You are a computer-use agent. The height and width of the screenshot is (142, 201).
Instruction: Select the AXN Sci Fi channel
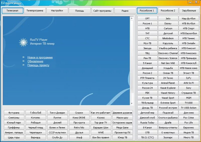pyautogui.click(x=189, y=83)
